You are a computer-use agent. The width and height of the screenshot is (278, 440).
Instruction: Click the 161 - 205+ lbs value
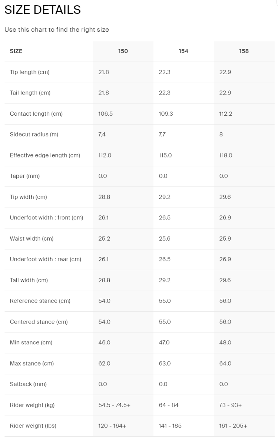[233, 426]
